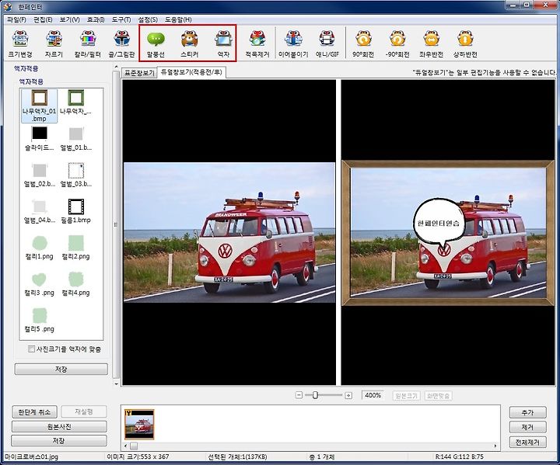
Task: Open the 효과(I) menu
Action: click(x=96, y=19)
